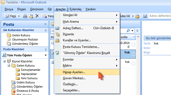This screenshot has height=95, width=171.
Task: Toggle flag box on the selected Yok message
Action: (133, 54)
